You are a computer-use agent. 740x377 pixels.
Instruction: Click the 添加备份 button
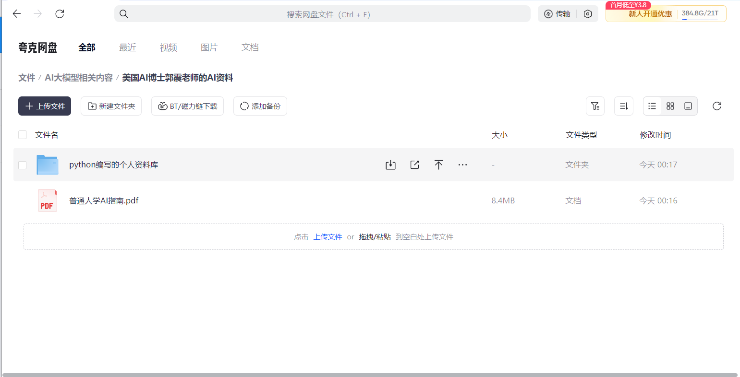coord(260,106)
